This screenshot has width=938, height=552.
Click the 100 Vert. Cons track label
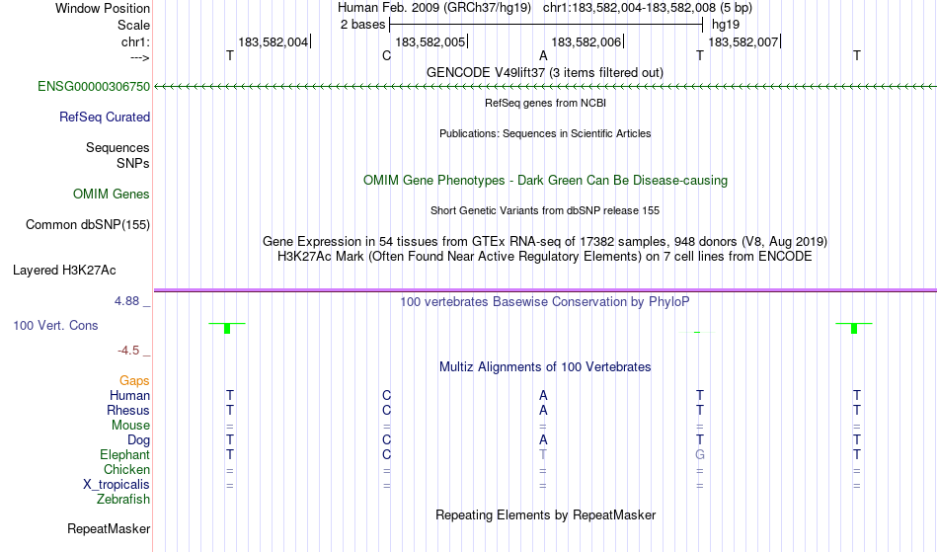click(x=55, y=325)
